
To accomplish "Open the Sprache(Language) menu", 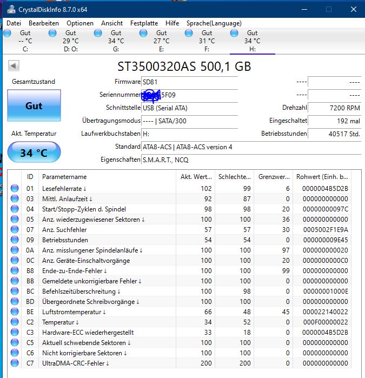I will point(214,23).
